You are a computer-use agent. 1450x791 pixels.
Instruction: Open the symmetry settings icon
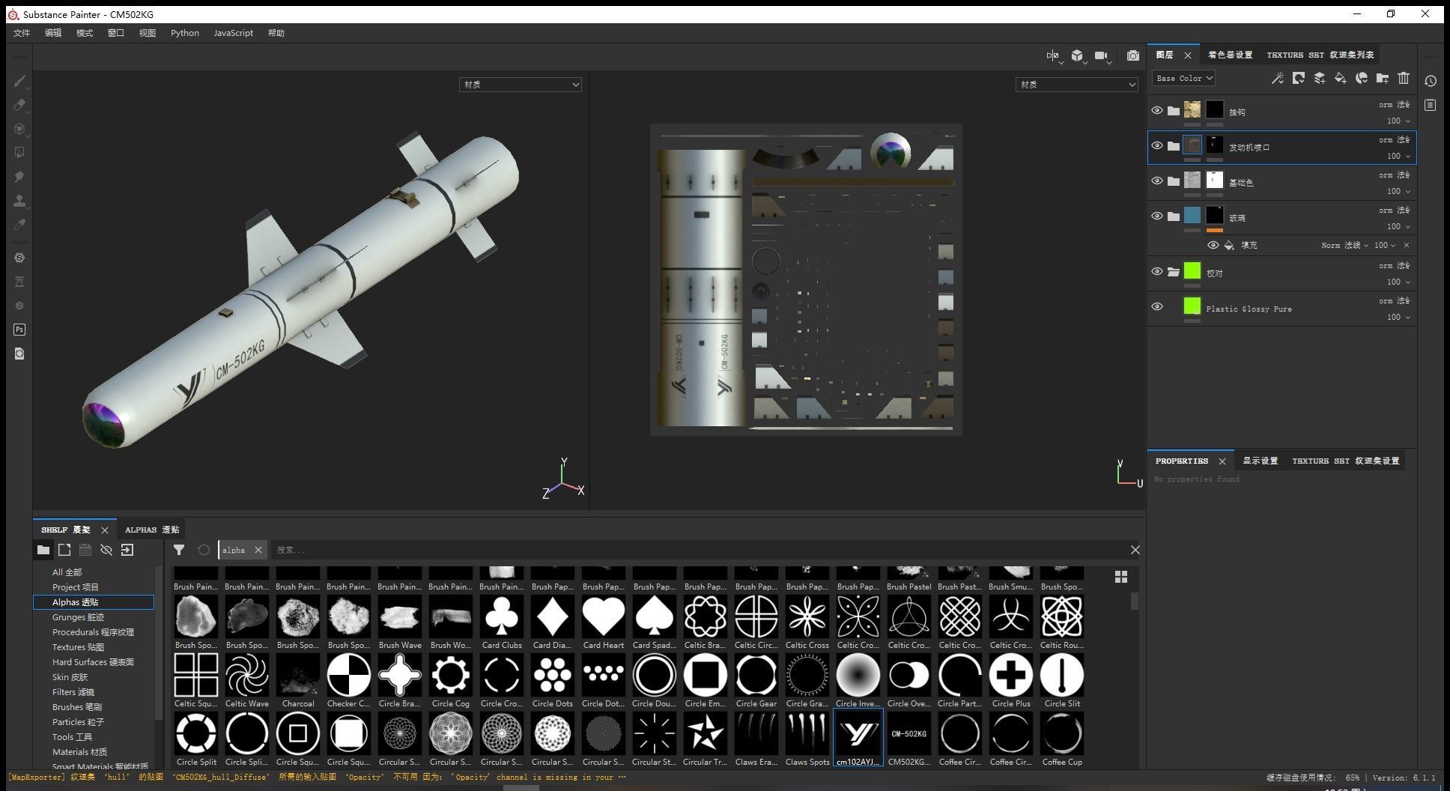pyautogui.click(x=1053, y=55)
